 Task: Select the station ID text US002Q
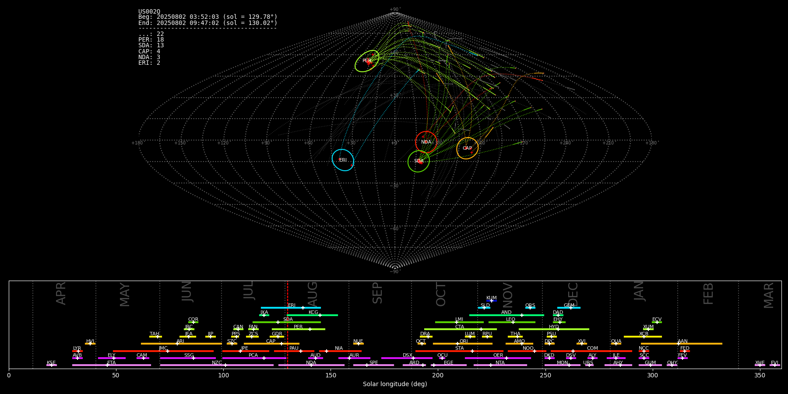tap(149, 12)
